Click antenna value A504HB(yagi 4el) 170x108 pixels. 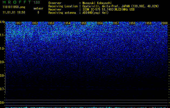pyautogui.click(x=95, y=13)
